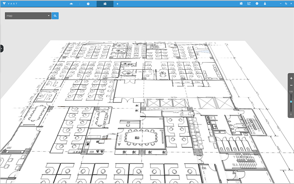Click the dropdown arrow beside map
Viewport: 294px width, 184px height.
point(49,16)
